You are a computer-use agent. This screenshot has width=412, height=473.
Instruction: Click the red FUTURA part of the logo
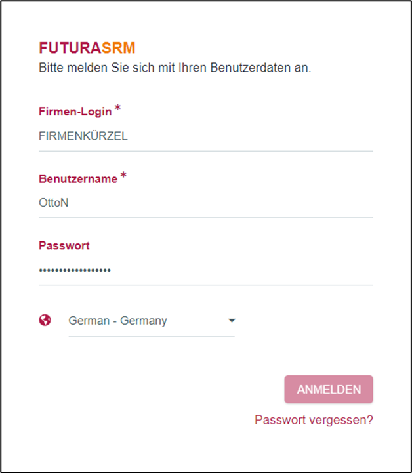click(70, 49)
